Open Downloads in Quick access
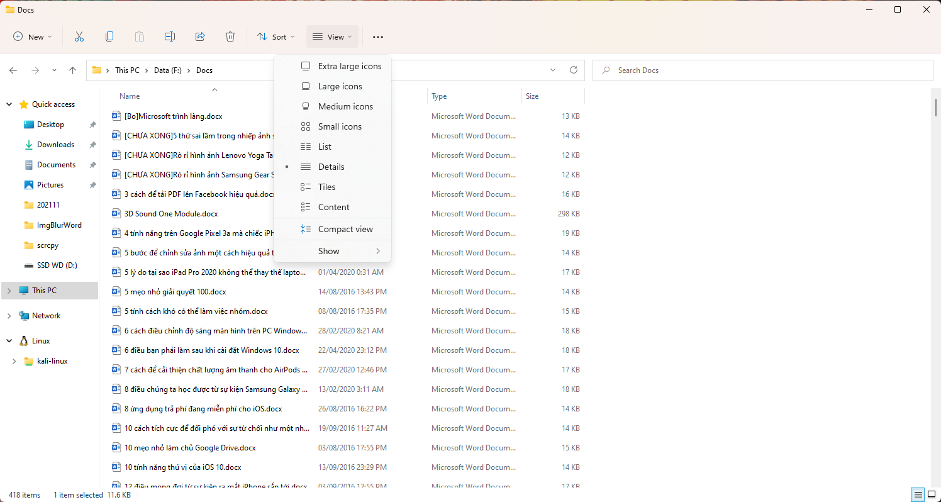This screenshot has width=941, height=502. point(55,145)
